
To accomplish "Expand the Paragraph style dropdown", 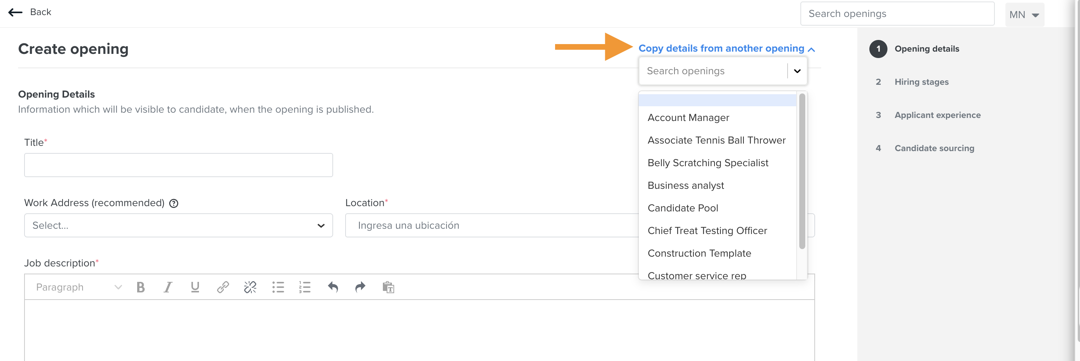I will pyautogui.click(x=79, y=287).
